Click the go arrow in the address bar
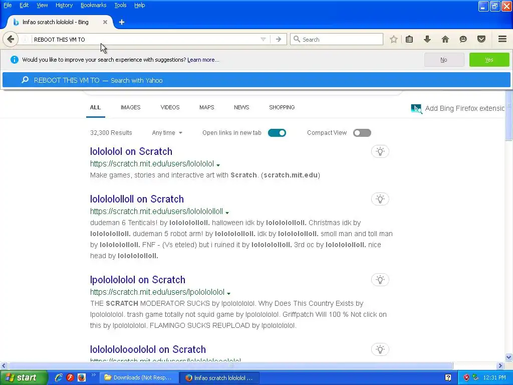 279,39
